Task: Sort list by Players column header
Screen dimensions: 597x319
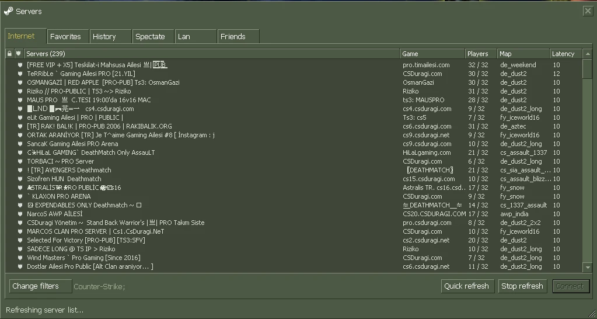Action: tap(481, 54)
